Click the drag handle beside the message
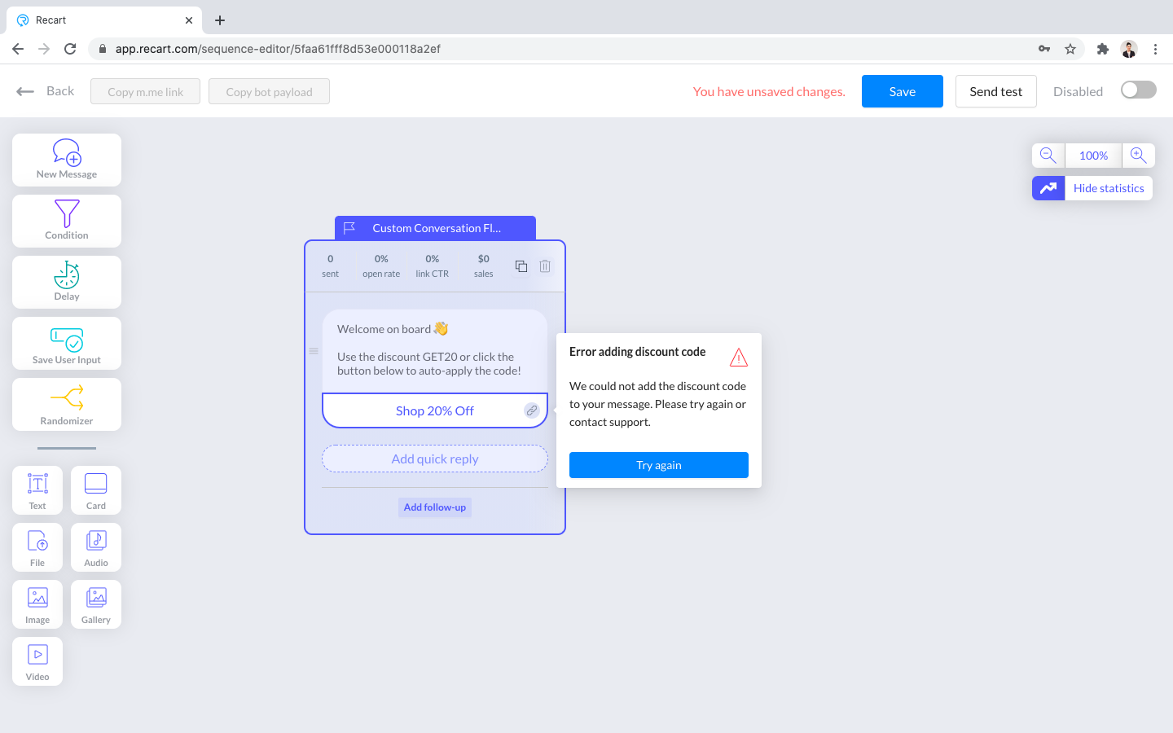The width and height of the screenshot is (1173, 733). 314,351
